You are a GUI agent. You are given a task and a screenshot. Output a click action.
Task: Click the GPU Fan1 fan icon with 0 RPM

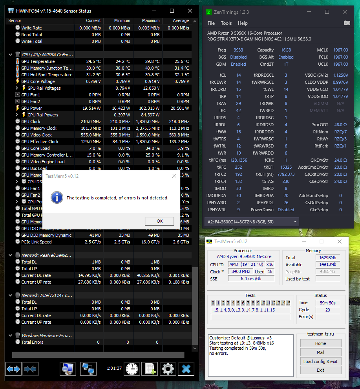coord(18,94)
